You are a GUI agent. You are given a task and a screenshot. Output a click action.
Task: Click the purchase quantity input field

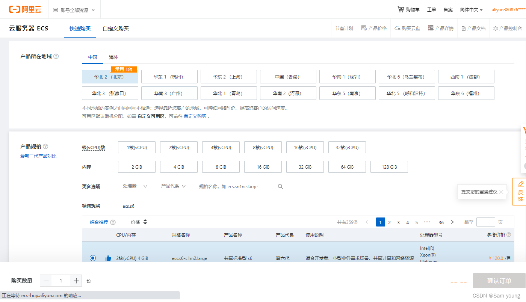pos(61,281)
